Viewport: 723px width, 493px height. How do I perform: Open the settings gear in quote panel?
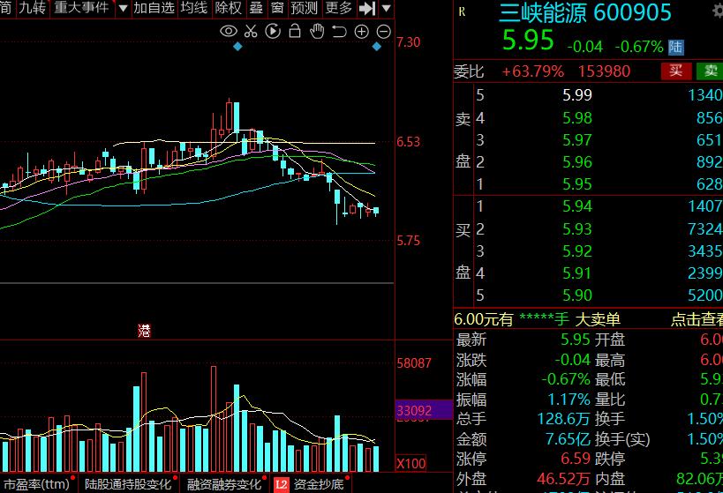(x=717, y=11)
